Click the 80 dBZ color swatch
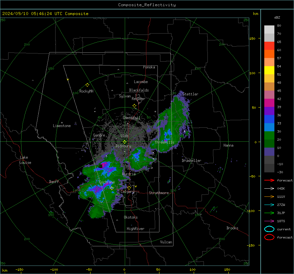 [269, 29]
